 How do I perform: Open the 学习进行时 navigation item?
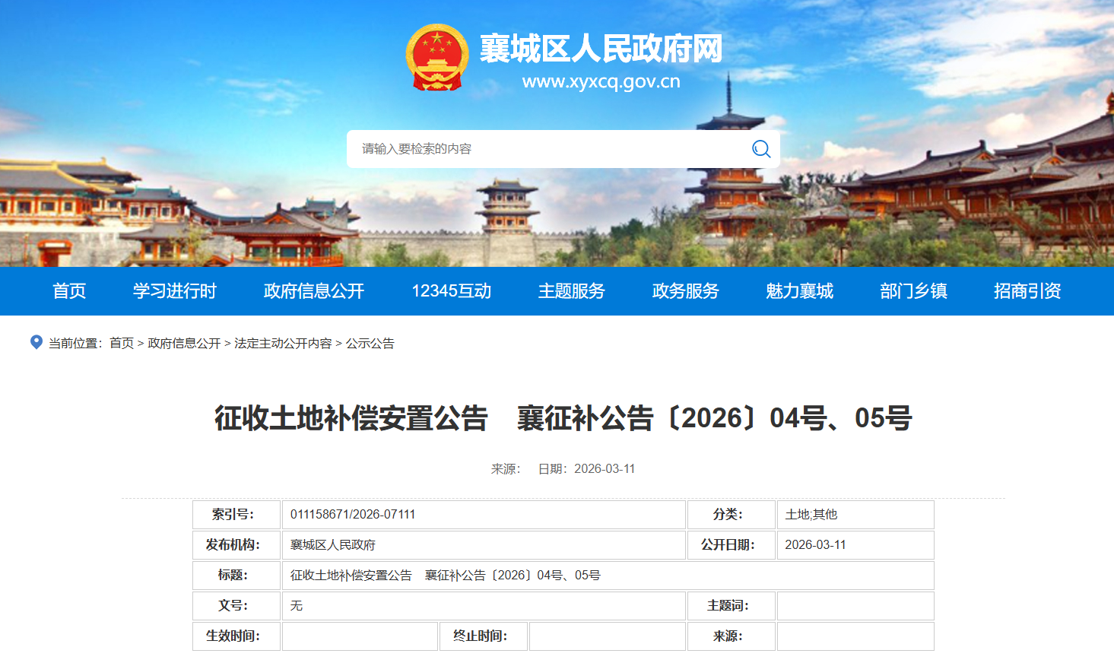coord(175,291)
